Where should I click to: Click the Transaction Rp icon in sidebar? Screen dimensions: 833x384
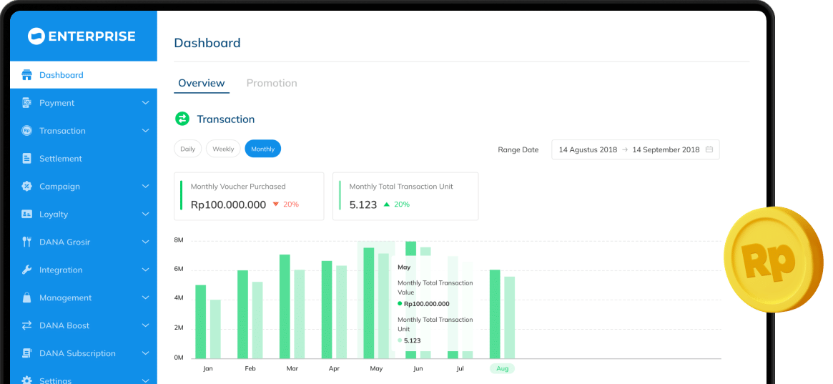[26, 131]
